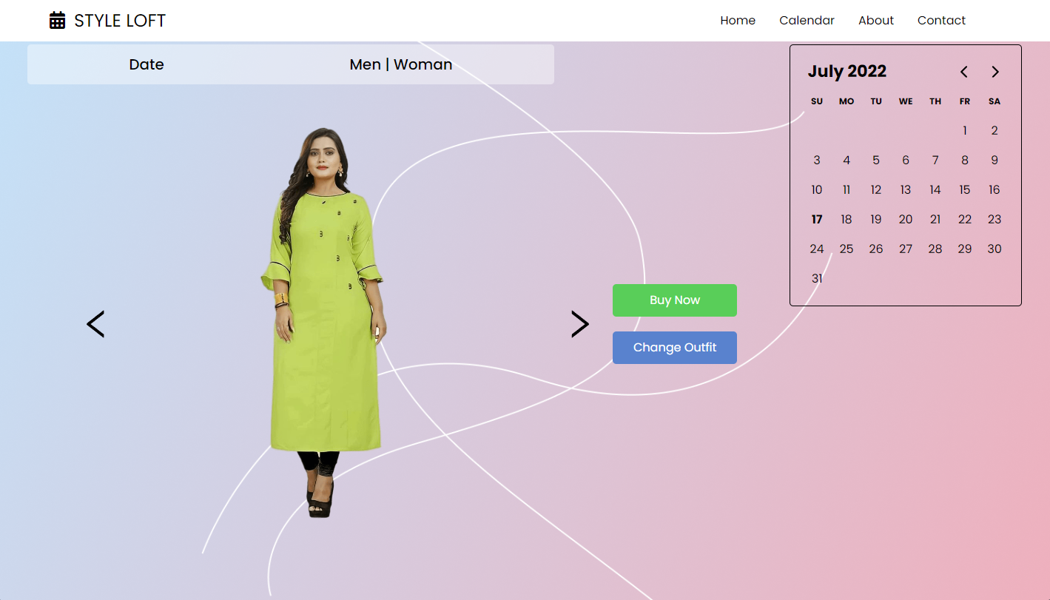Screen dimensions: 1050x600
Task: Click the WE weekday header
Action: 906,101
